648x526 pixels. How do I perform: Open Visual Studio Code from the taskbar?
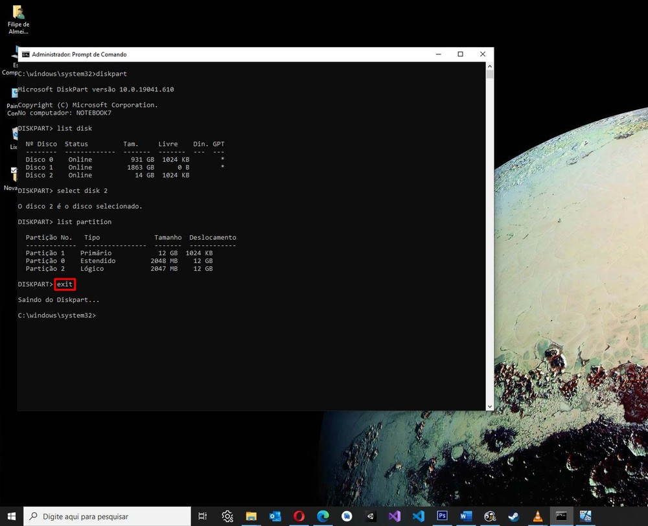point(419,516)
